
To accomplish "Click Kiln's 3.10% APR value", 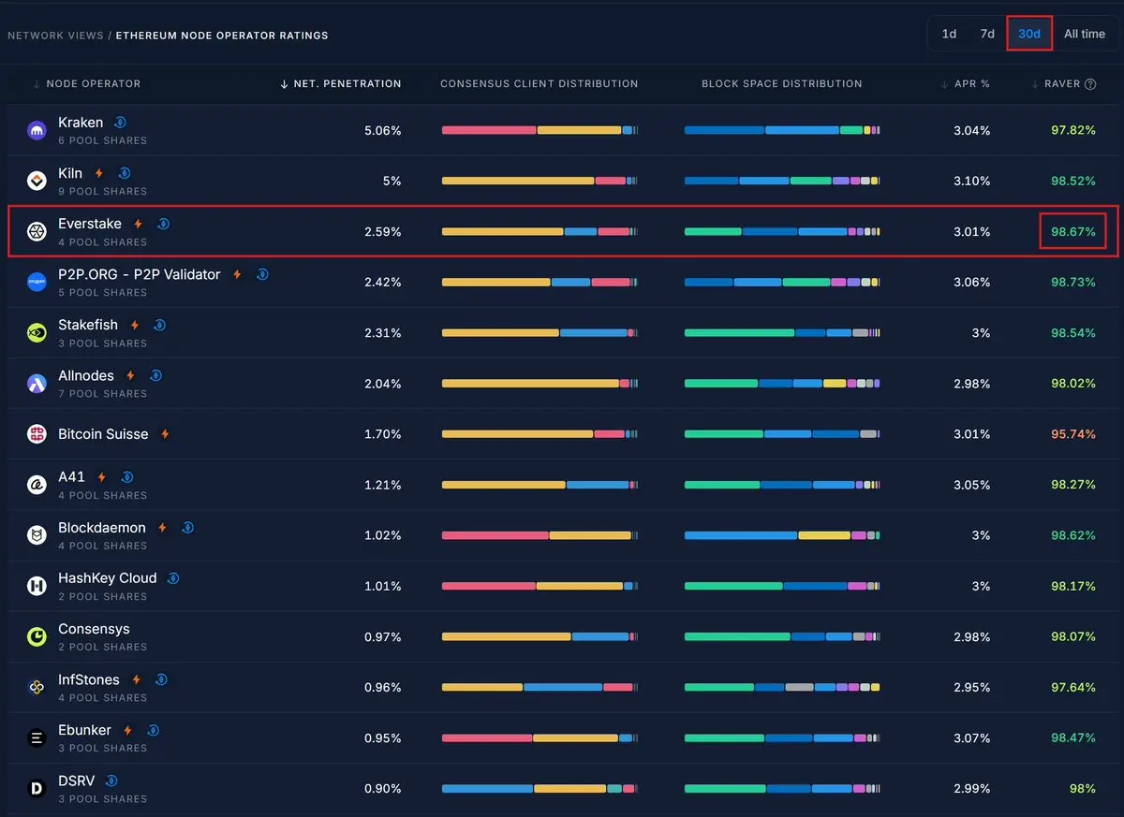I will pyautogui.click(x=972, y=181).
